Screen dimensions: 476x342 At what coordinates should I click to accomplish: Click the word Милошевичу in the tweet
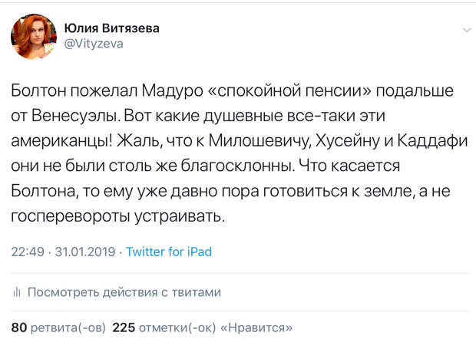pos(259,141)
